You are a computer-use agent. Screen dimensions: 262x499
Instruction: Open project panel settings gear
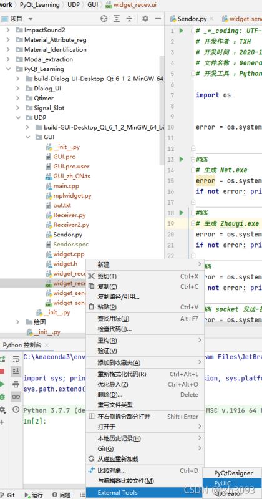[x=145, y=19]
